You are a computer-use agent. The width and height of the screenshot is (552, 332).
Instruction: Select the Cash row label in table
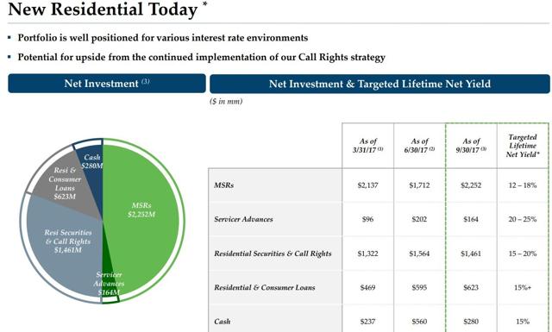click(x=223, y=322)
